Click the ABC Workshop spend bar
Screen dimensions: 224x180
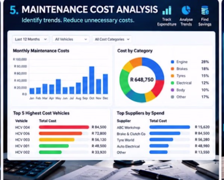coord(170,127)
